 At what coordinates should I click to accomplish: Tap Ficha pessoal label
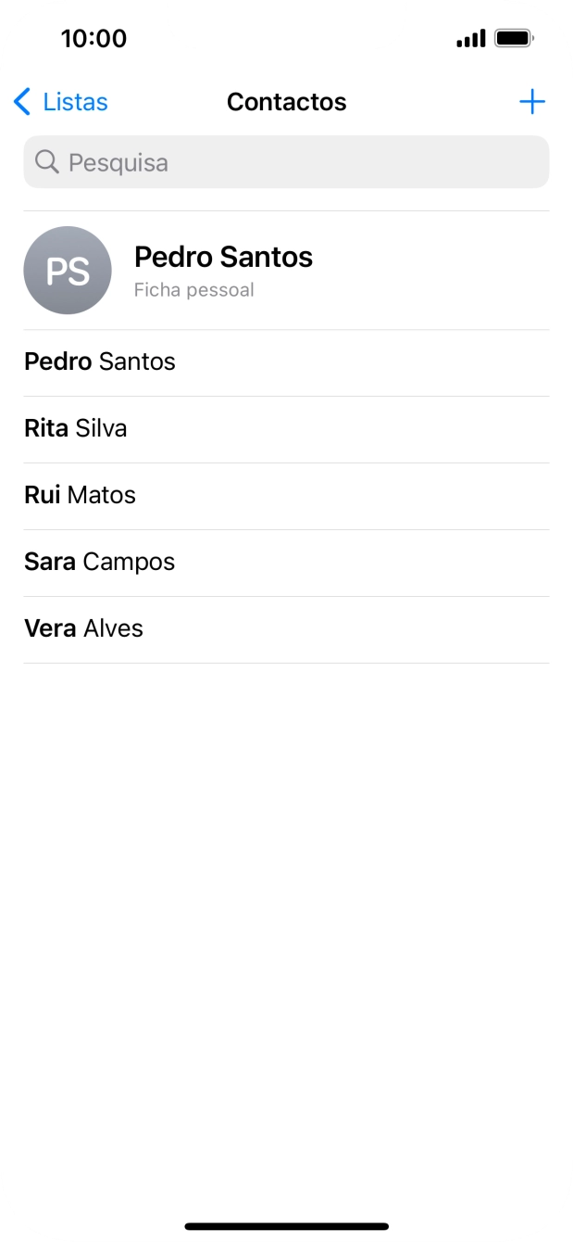point(194,290)
